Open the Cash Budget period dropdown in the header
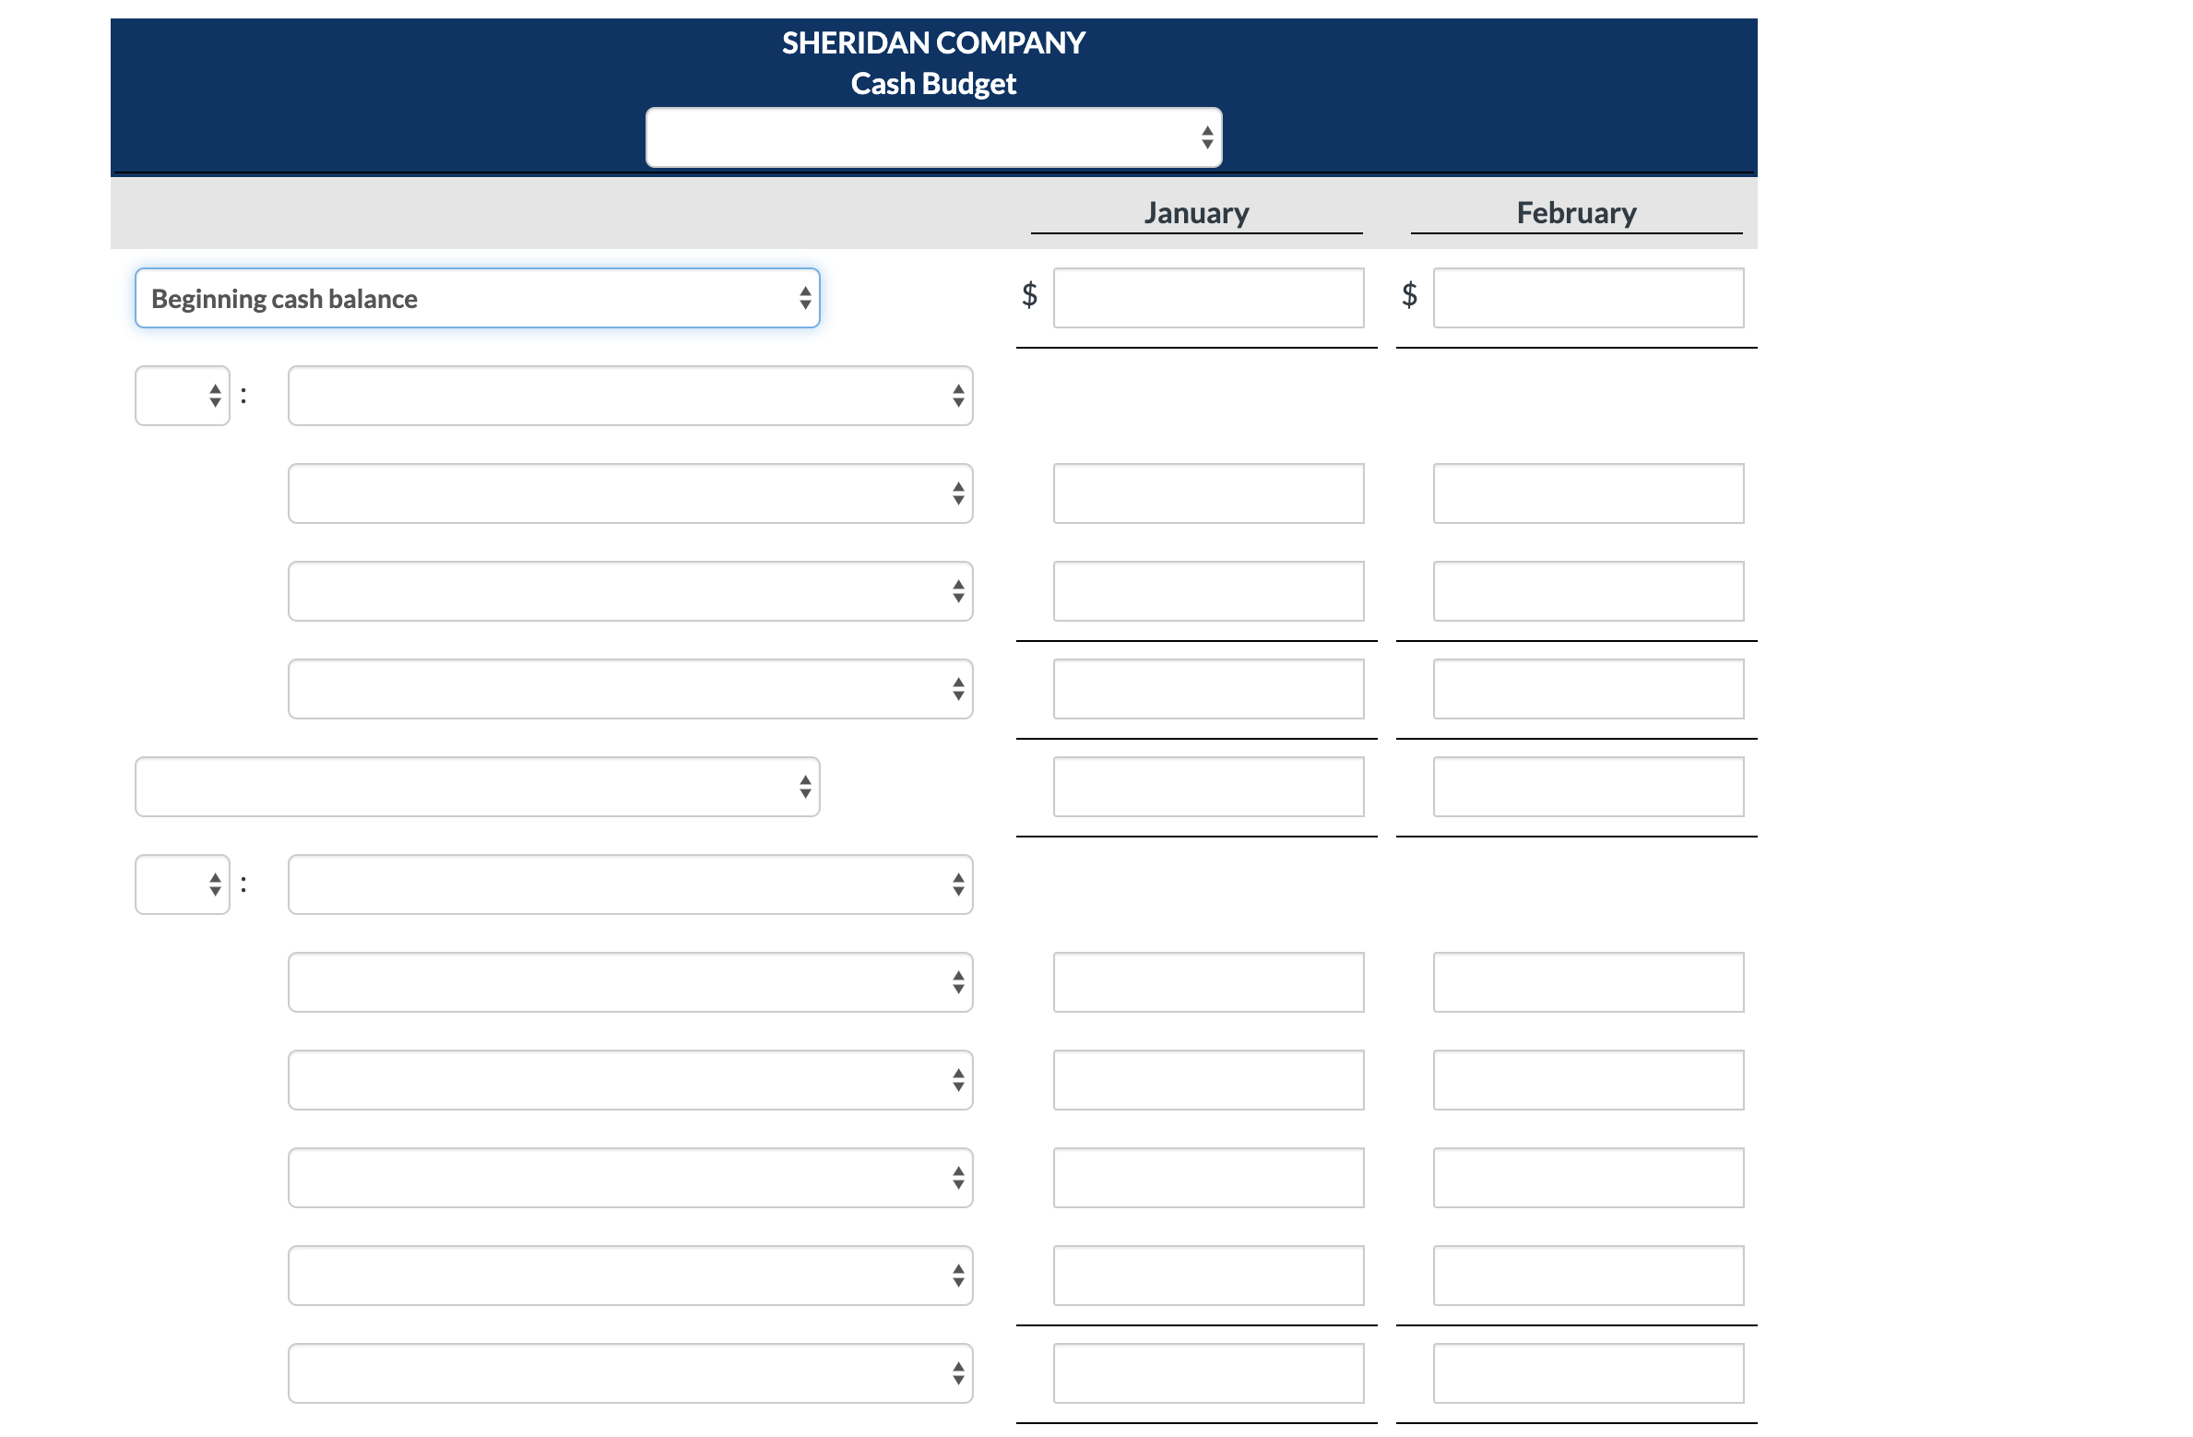The image size is (2193, 1437). pos(932,137)
